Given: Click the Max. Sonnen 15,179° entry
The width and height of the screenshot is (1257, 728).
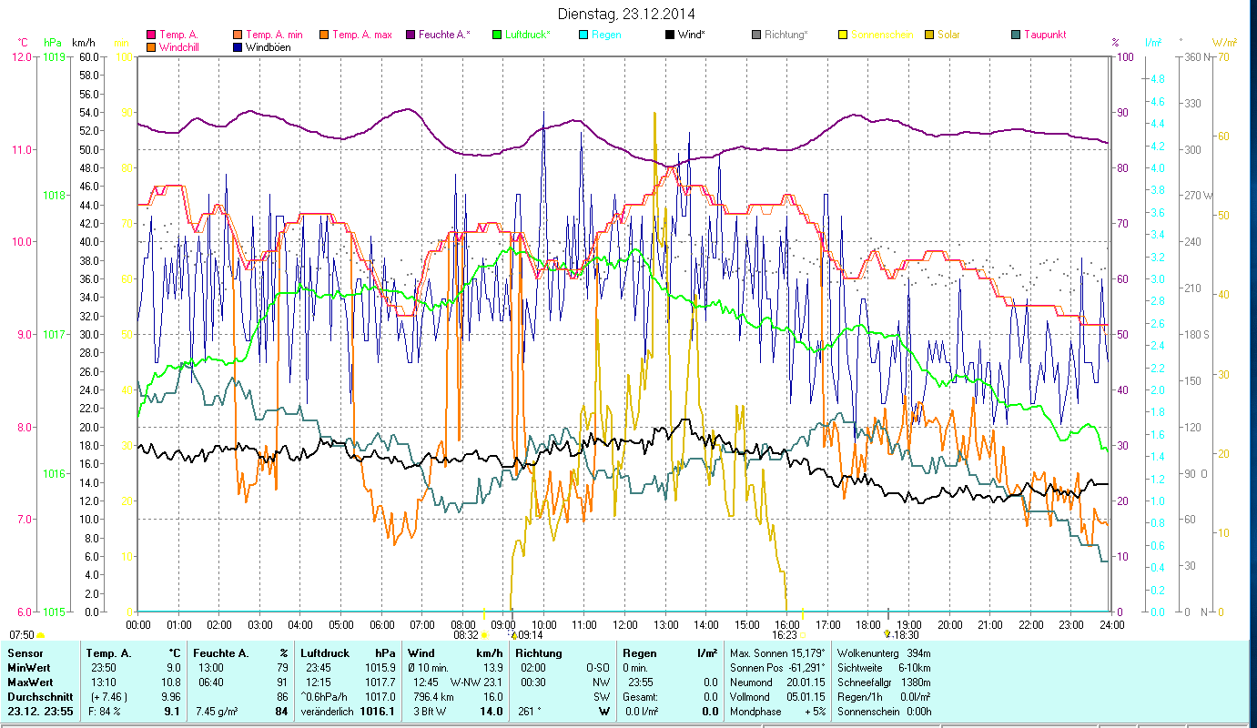Looking at the screenshot, I should point(777,653).
